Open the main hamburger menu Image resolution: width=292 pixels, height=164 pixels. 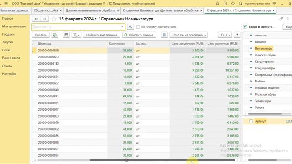point(6,4)
